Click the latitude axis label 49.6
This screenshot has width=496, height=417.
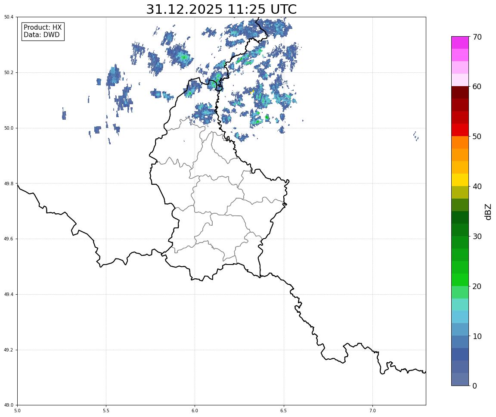click(9, 239)
